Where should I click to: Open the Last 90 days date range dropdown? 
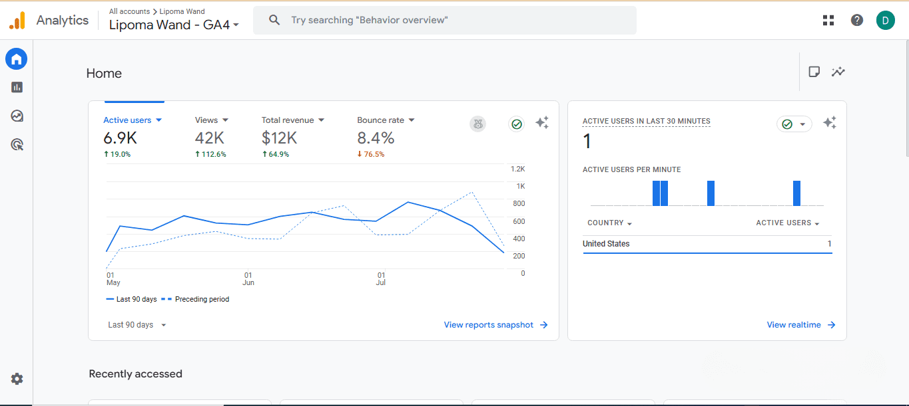[x=137, y=325]
